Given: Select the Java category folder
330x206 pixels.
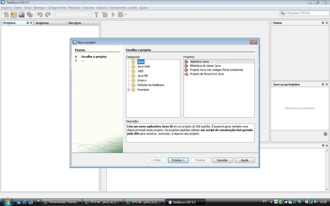Looking at the screenshot, I should pos(141,62).
